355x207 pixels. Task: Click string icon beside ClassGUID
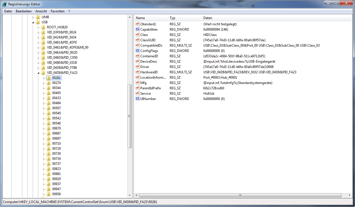click(137, 40)
